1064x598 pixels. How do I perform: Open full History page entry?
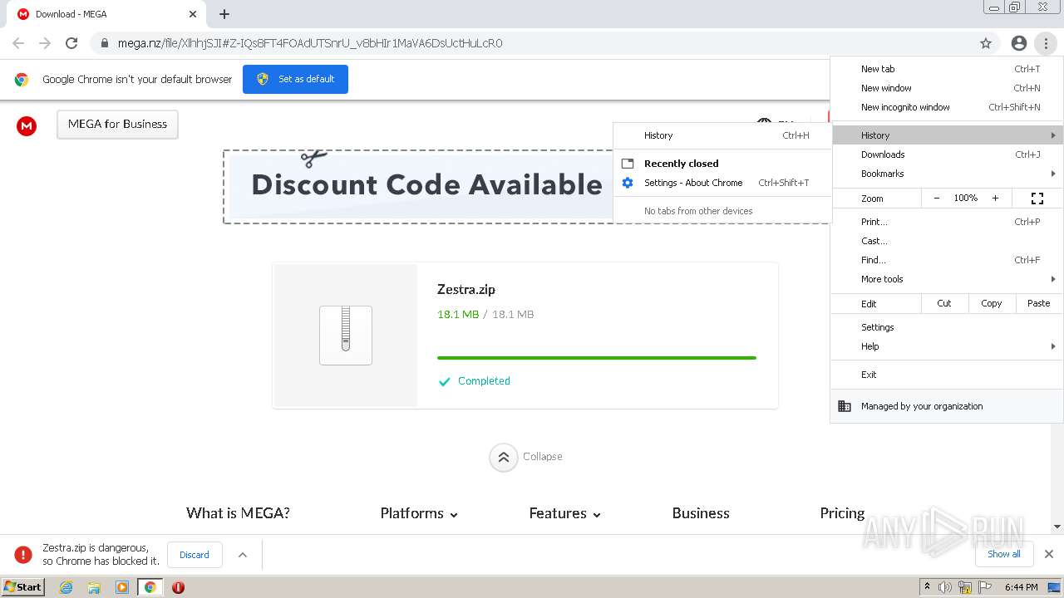click(x=722, y=135)
